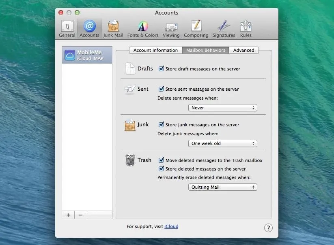
Task: Open the General preferences pane
Action: click(x=67, y=29)
